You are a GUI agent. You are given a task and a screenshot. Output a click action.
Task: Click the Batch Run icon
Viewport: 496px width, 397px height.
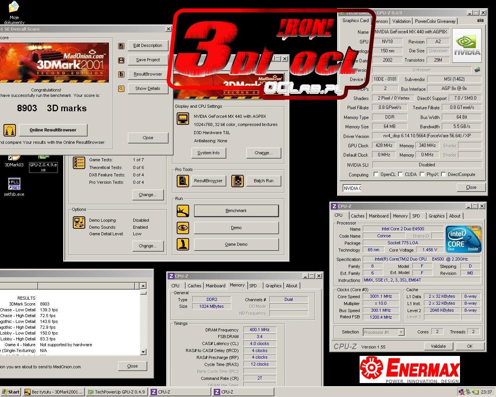click(238, 181)
